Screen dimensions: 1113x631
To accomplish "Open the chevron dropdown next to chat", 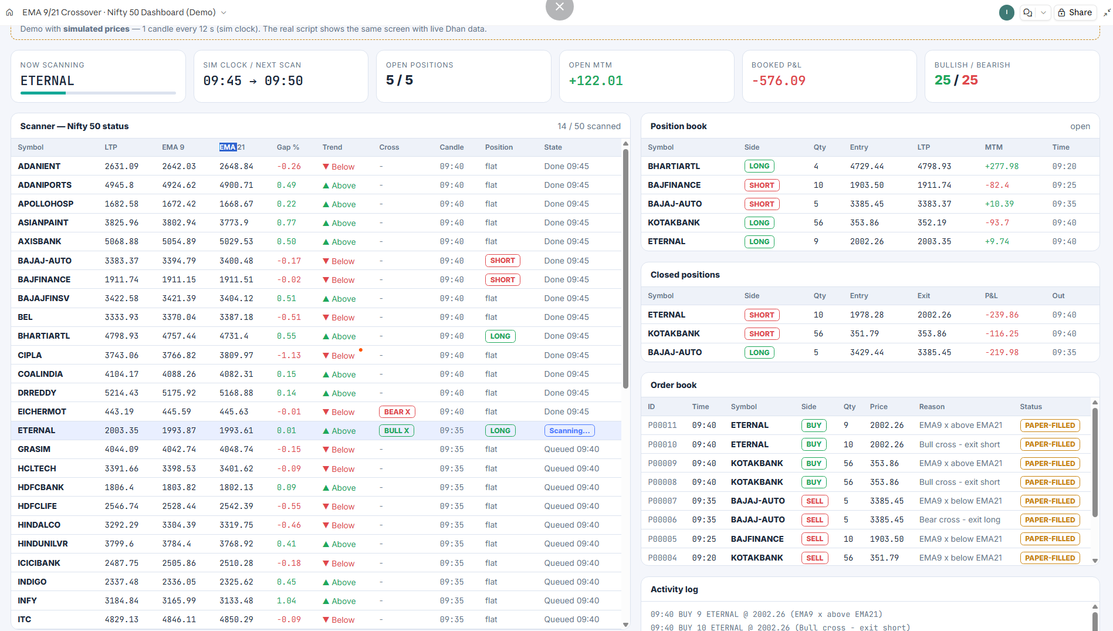I will tap(1043, 12).
